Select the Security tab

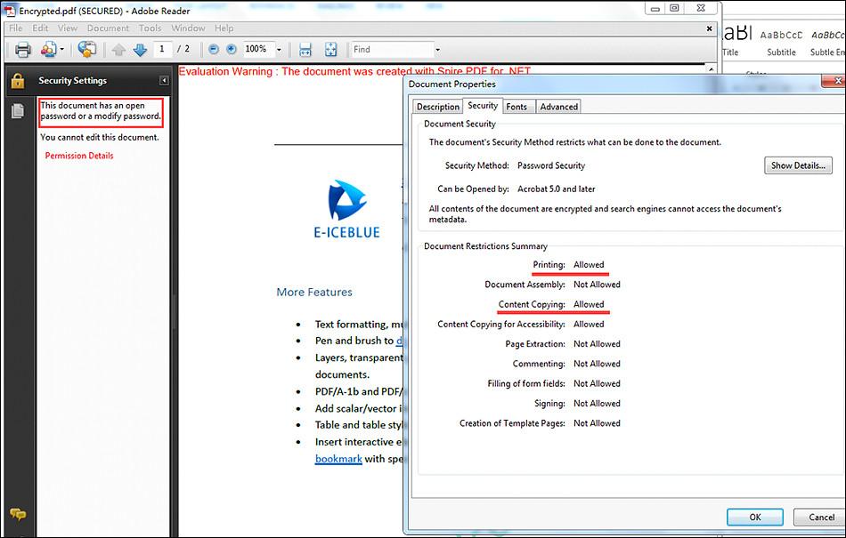pyautogui.click(x=483, y=106)
